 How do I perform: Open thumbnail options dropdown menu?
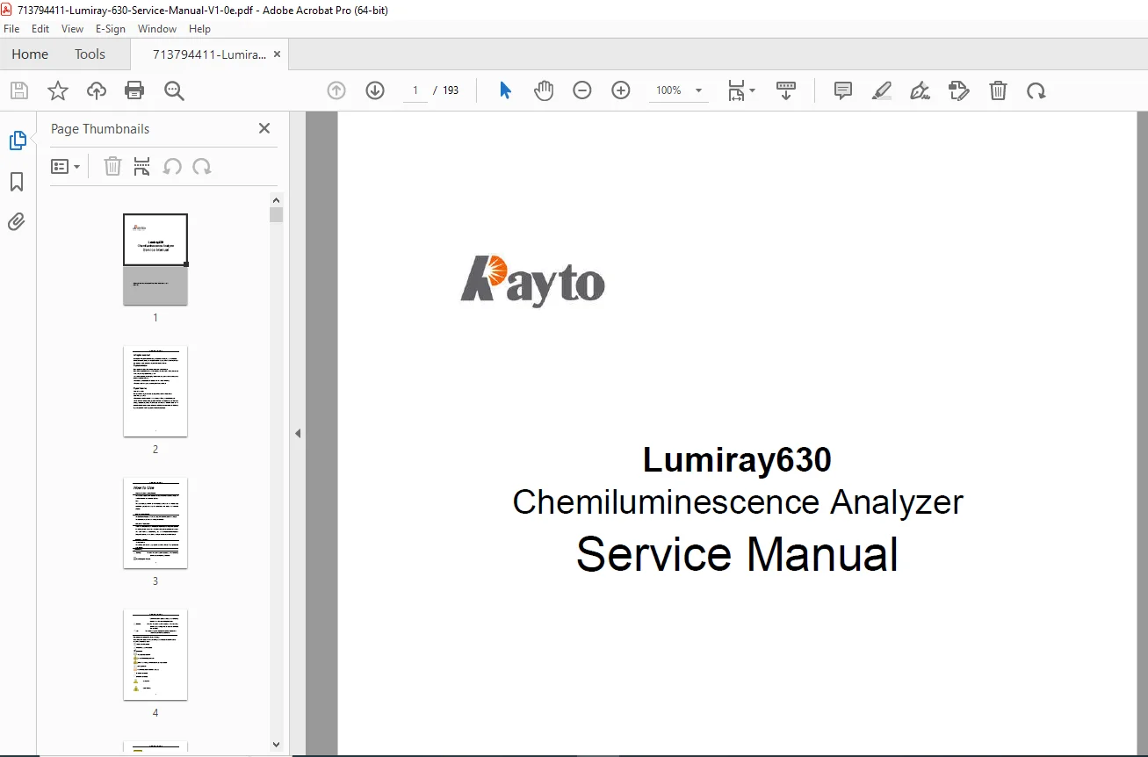coord(66,166)
